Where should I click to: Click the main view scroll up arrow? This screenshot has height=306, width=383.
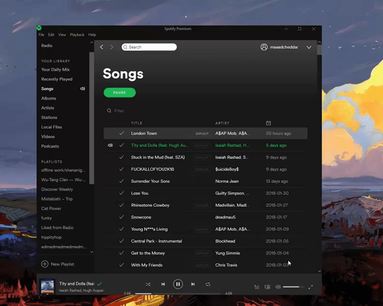coord(319,42)
